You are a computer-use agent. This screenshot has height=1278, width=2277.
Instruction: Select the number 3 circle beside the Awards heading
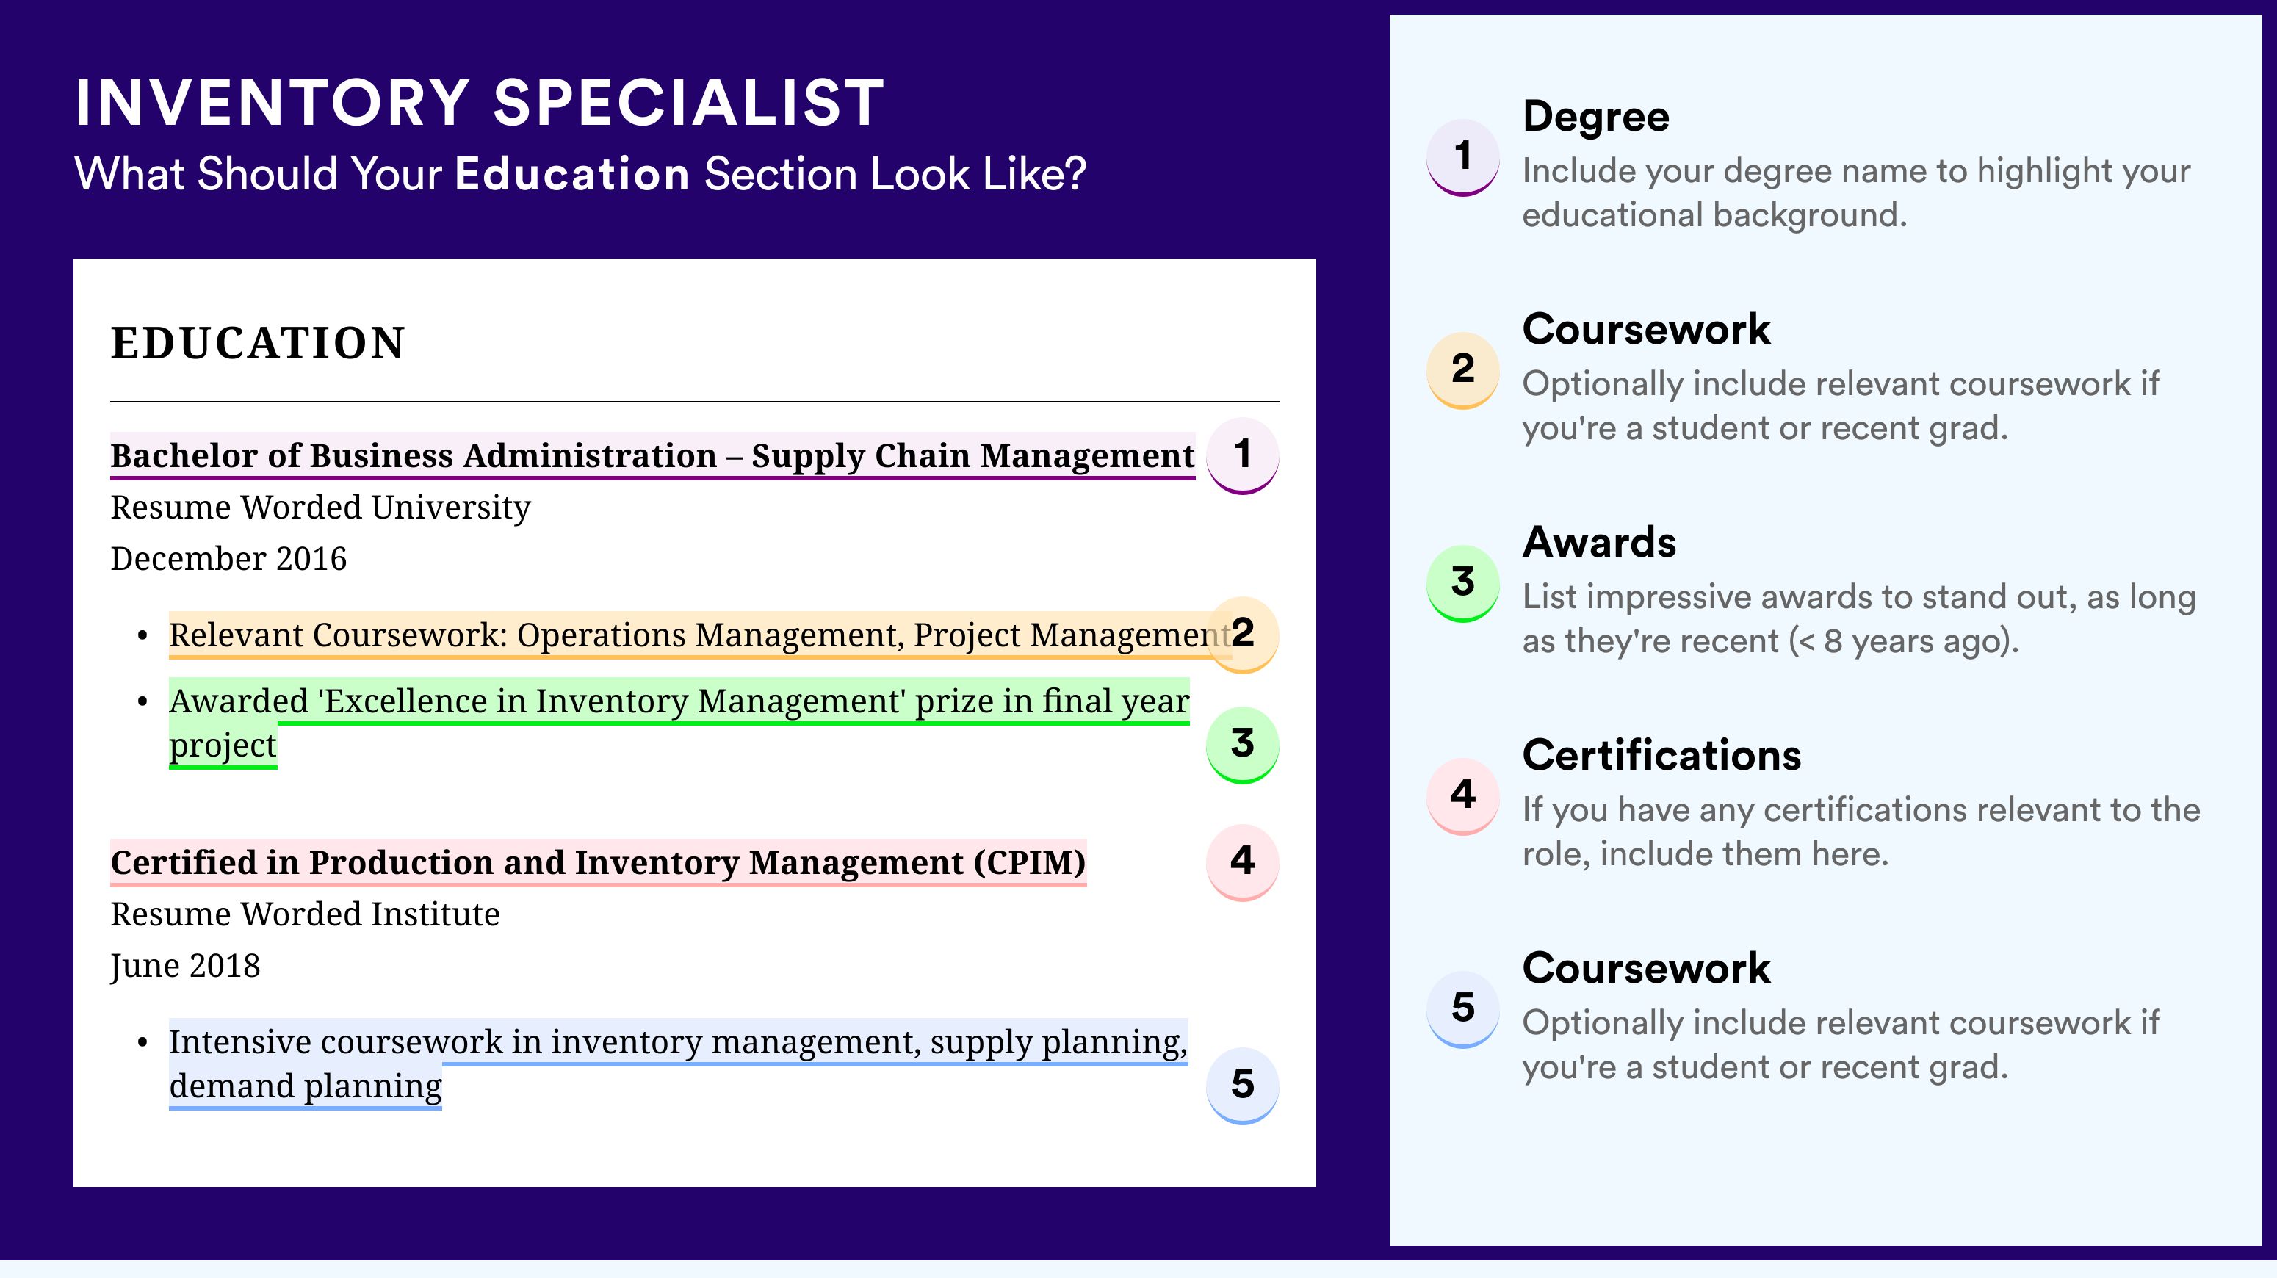(1463, 583)
